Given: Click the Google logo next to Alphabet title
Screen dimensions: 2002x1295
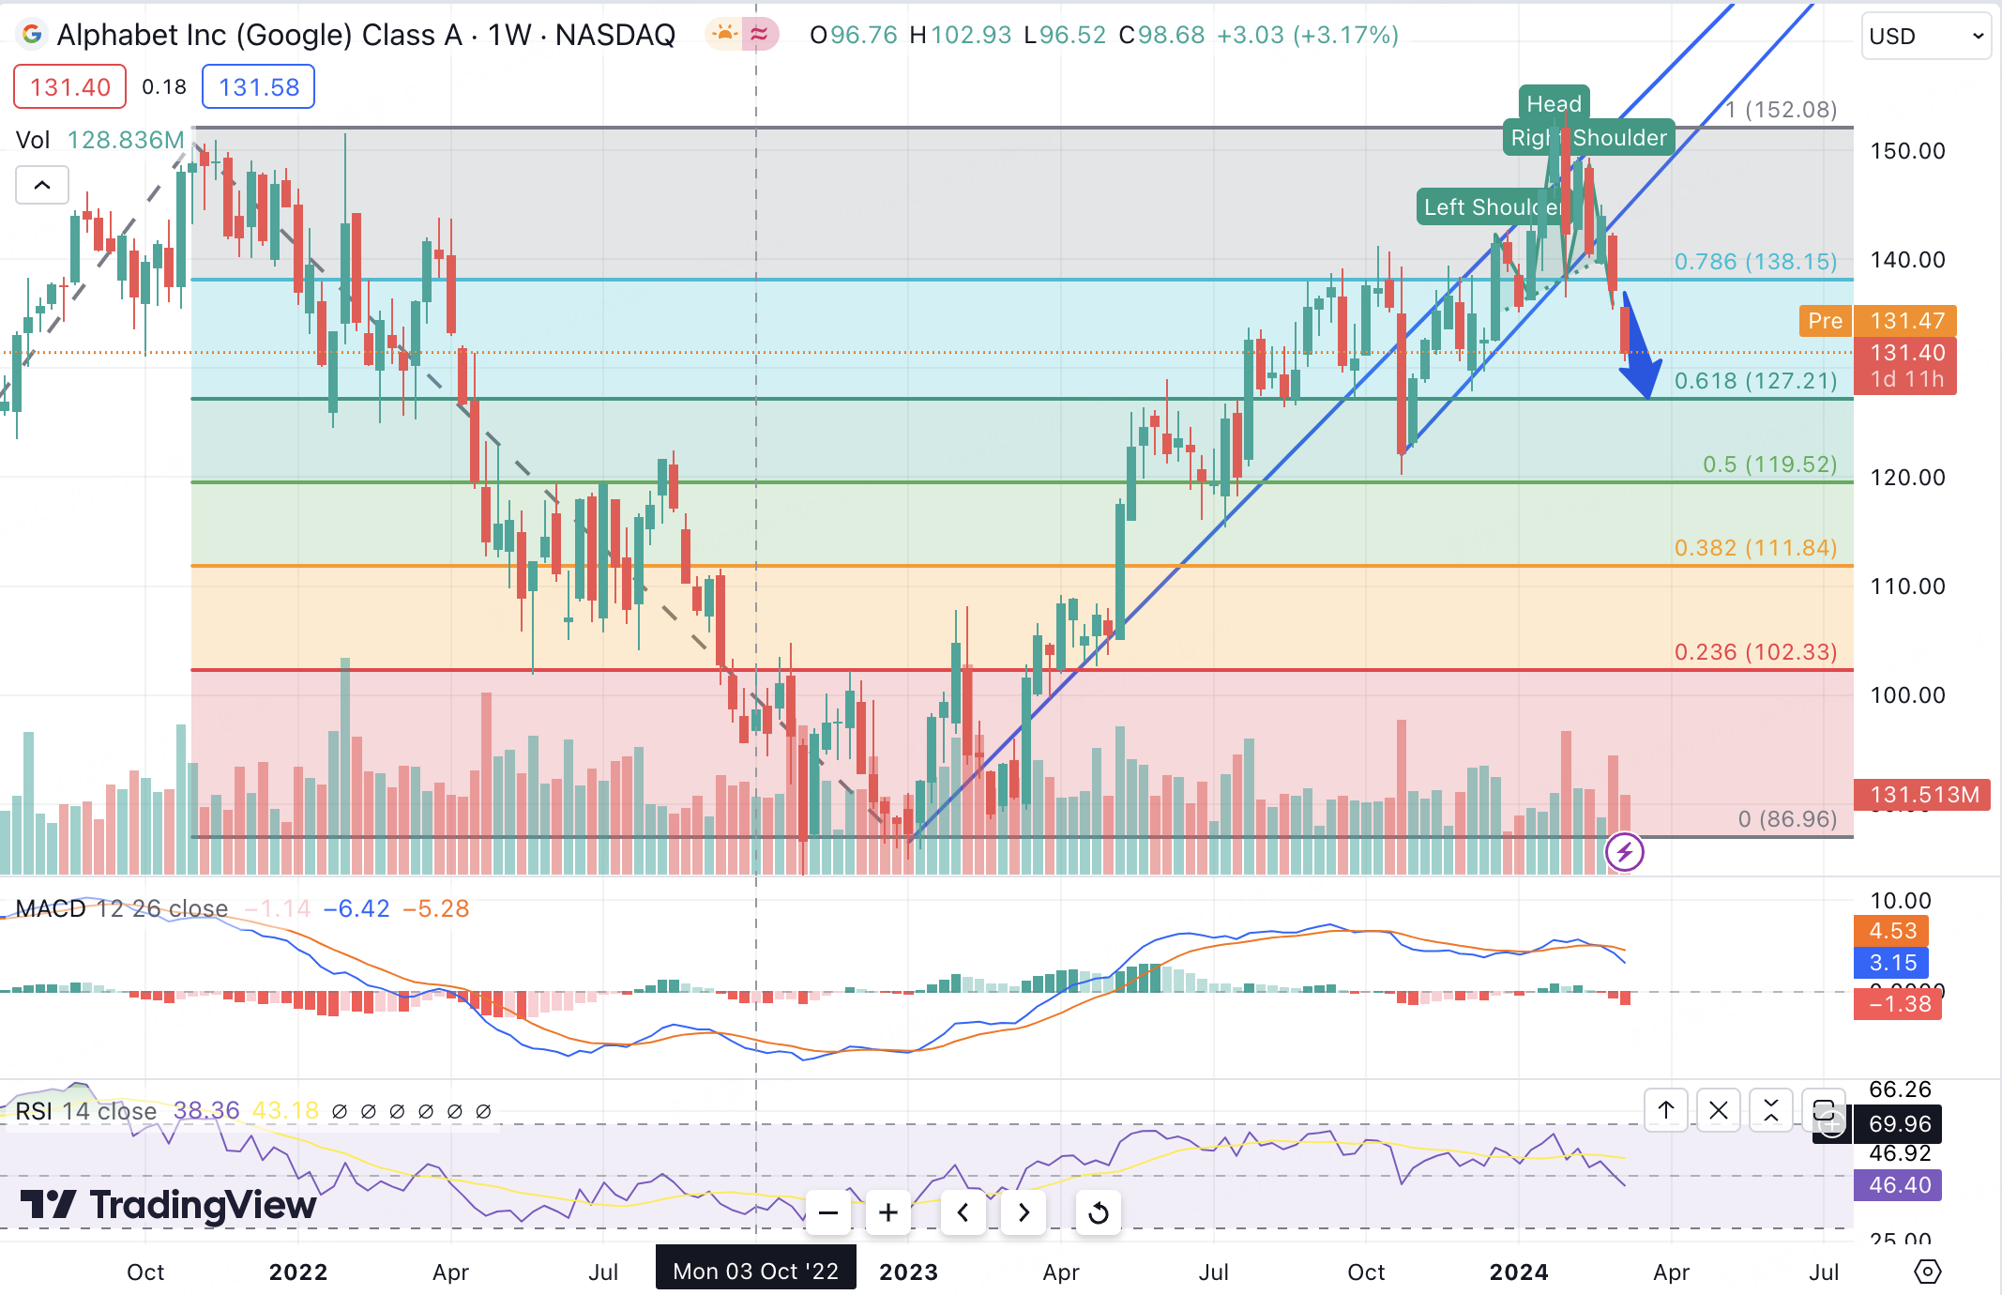Looking at the screenshot, I should (x=32, y=35).
